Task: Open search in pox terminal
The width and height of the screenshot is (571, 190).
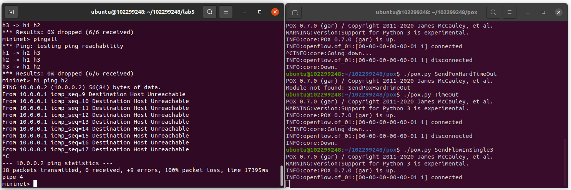Action: pos(493,12)
